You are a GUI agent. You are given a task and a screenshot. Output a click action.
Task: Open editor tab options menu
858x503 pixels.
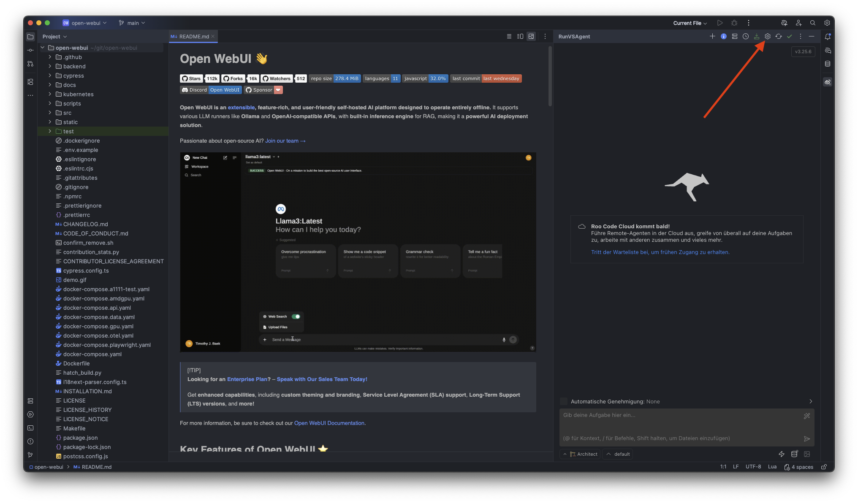coord(545,36)
